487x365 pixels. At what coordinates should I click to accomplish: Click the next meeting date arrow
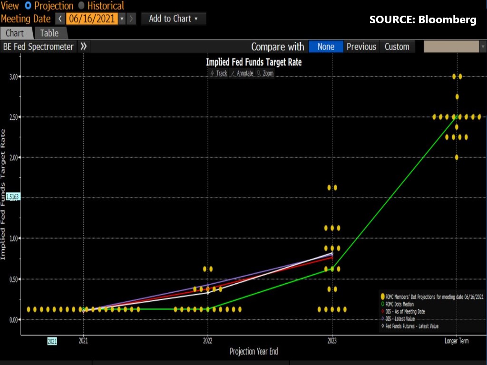click(131, 19)
